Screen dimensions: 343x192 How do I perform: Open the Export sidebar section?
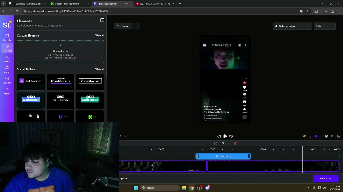coord(7,91)
